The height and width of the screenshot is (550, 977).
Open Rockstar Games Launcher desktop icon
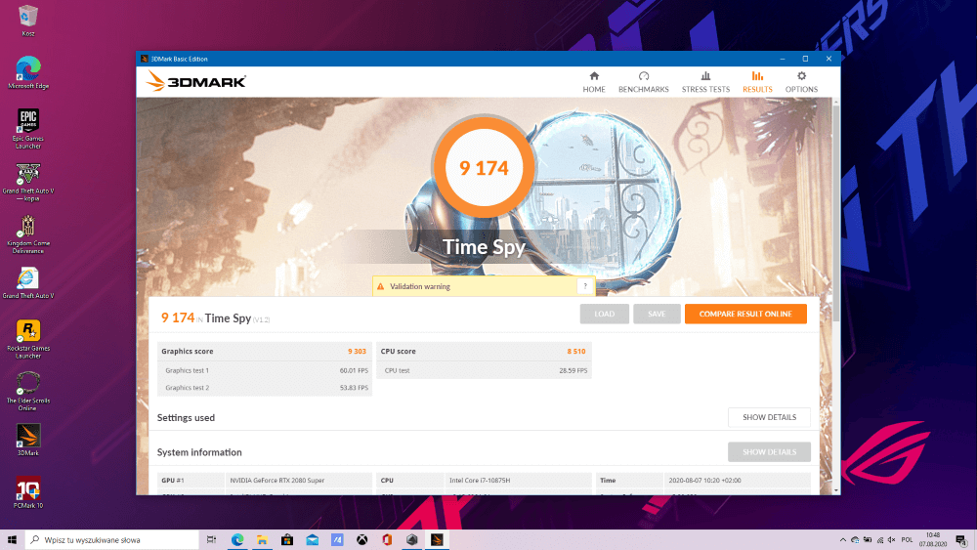[x=28, y=339]
